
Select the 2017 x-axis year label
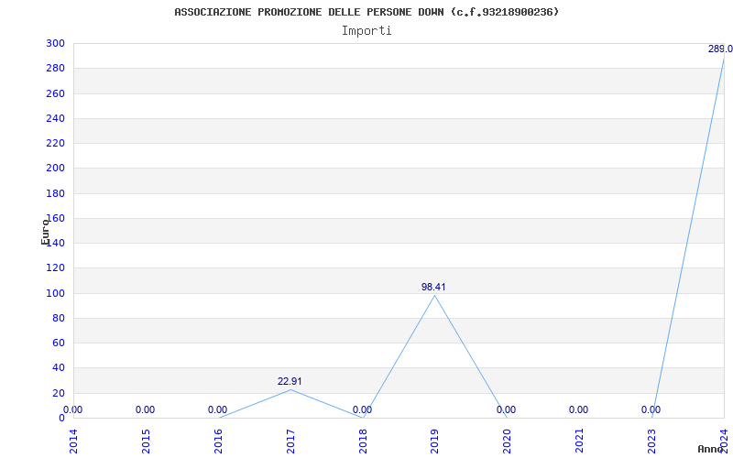coord(290,442)
